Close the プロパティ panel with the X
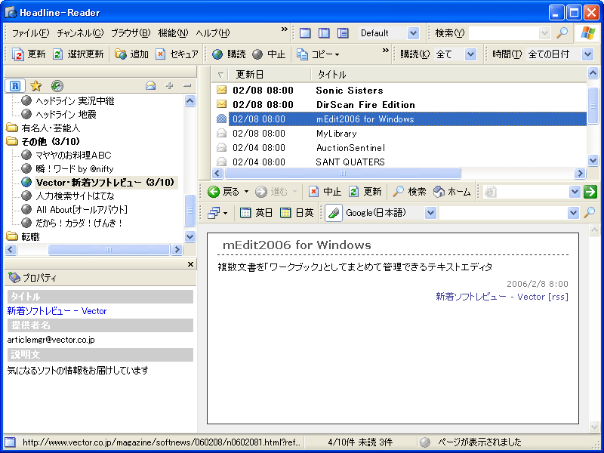604x453 pixels. pyautogui.click(x=190, y=264)
